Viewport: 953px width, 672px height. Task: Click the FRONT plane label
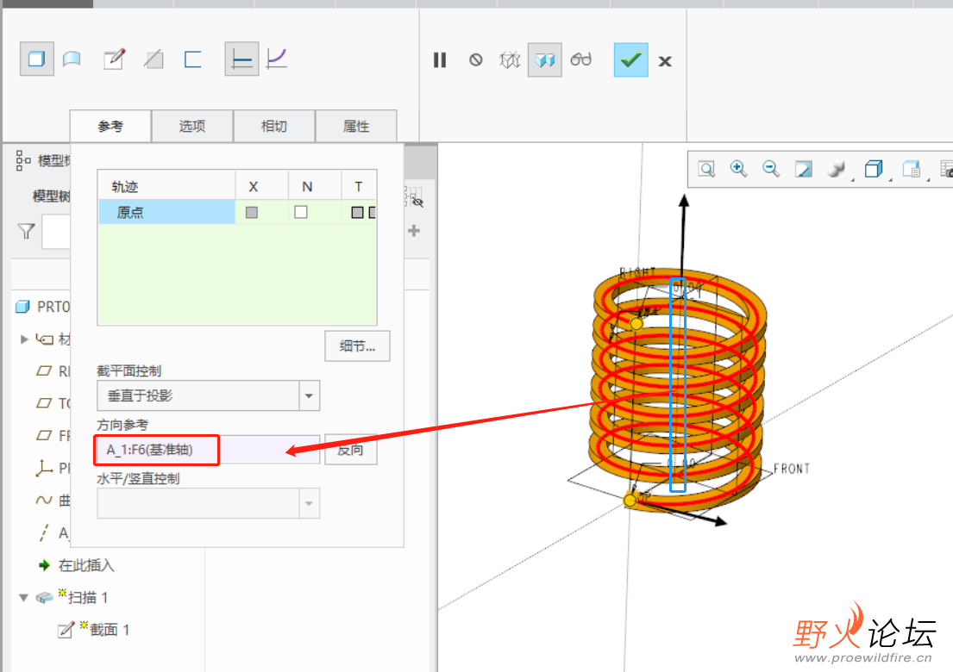[x=792, y=469]
